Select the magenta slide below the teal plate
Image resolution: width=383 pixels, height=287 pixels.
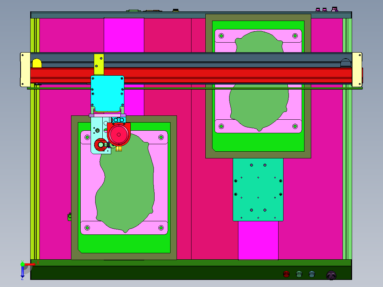pos(258,240)
